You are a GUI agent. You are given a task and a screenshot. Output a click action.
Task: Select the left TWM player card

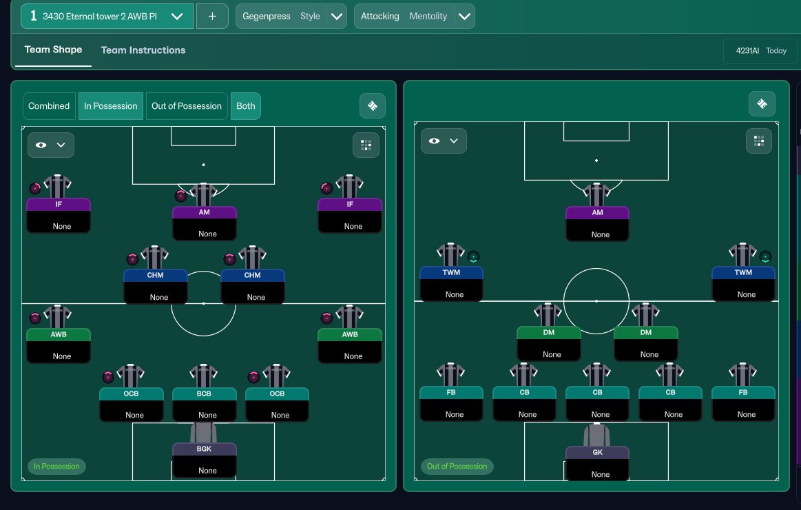(451, 284)
